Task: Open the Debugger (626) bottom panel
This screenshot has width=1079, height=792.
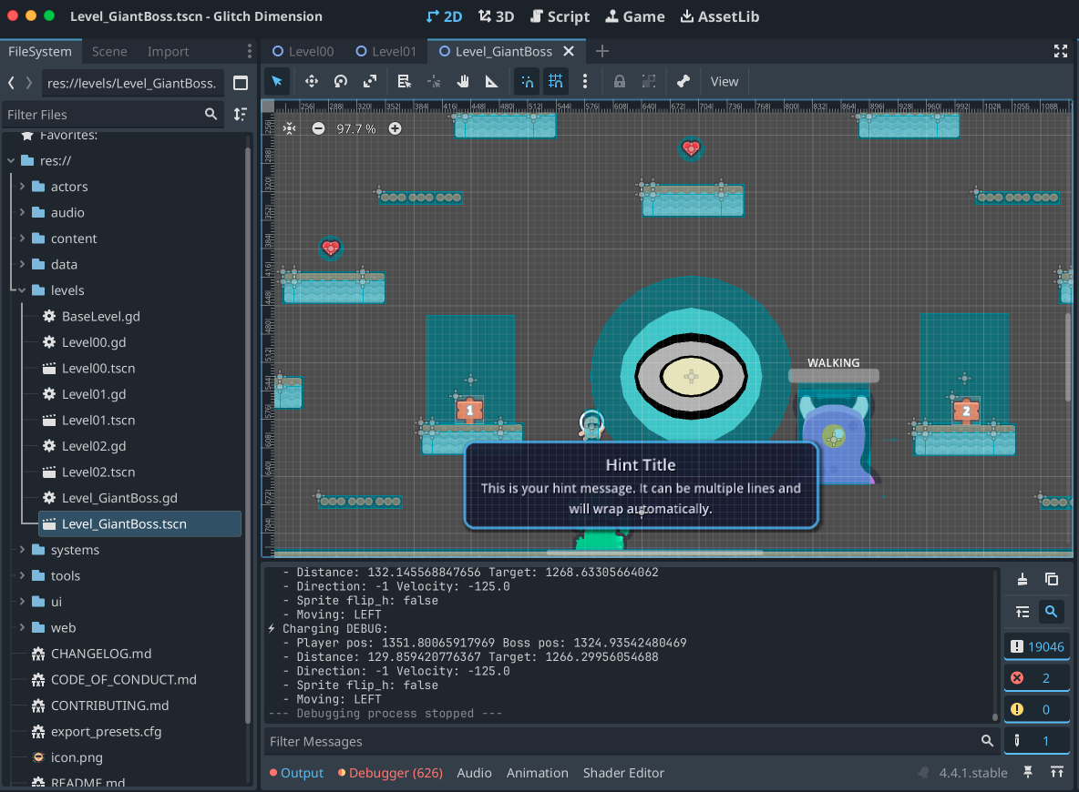Action: point(390,773)
